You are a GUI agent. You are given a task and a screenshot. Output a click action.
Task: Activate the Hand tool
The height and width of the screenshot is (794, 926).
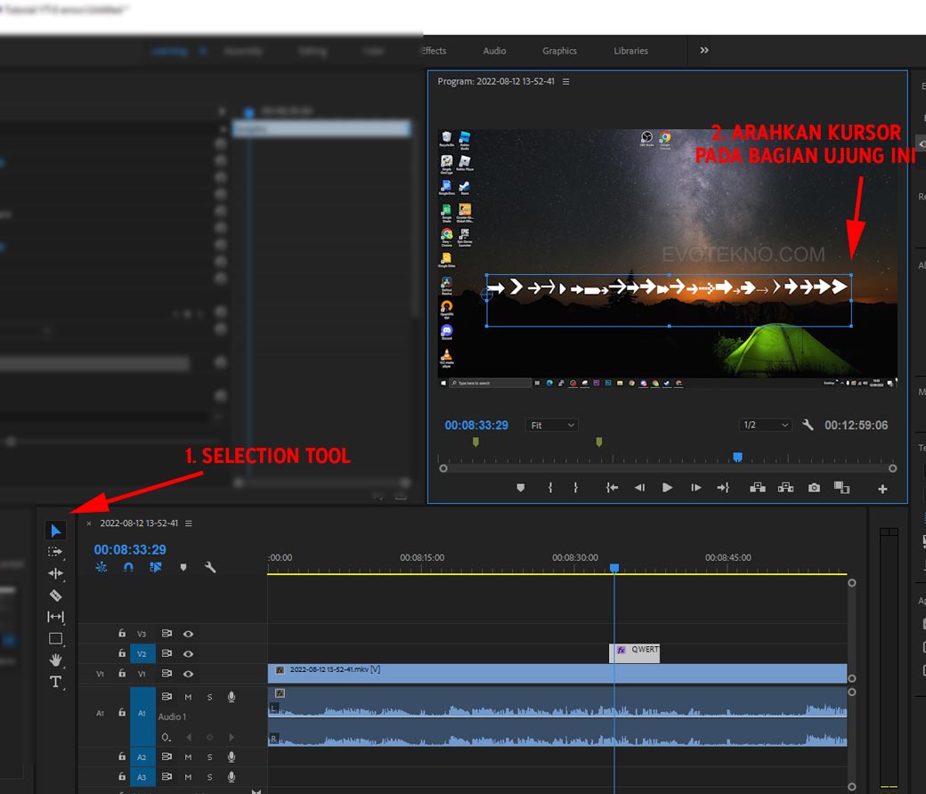(55, 660)
